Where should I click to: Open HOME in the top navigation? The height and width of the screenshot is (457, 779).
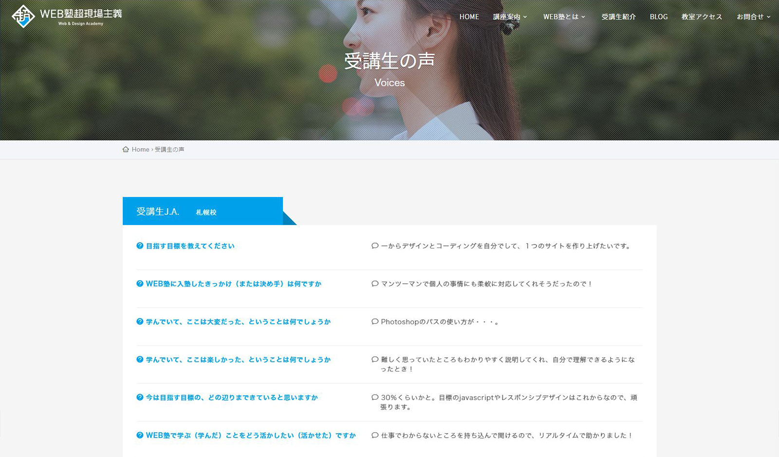pyautogui.click(x=469, y=17)
